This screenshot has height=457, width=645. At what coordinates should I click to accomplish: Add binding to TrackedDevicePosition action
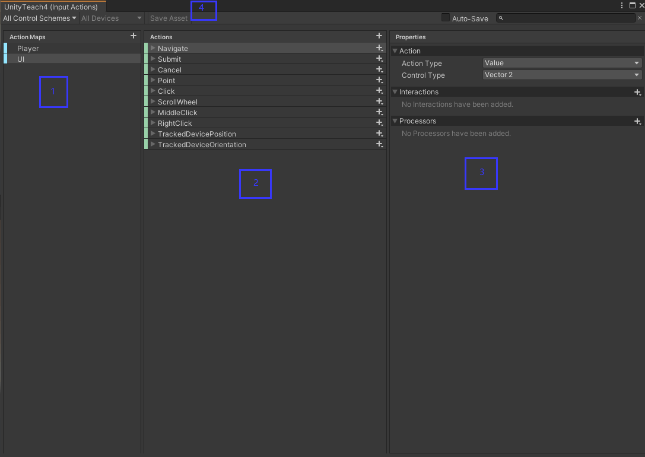(379, 134)
